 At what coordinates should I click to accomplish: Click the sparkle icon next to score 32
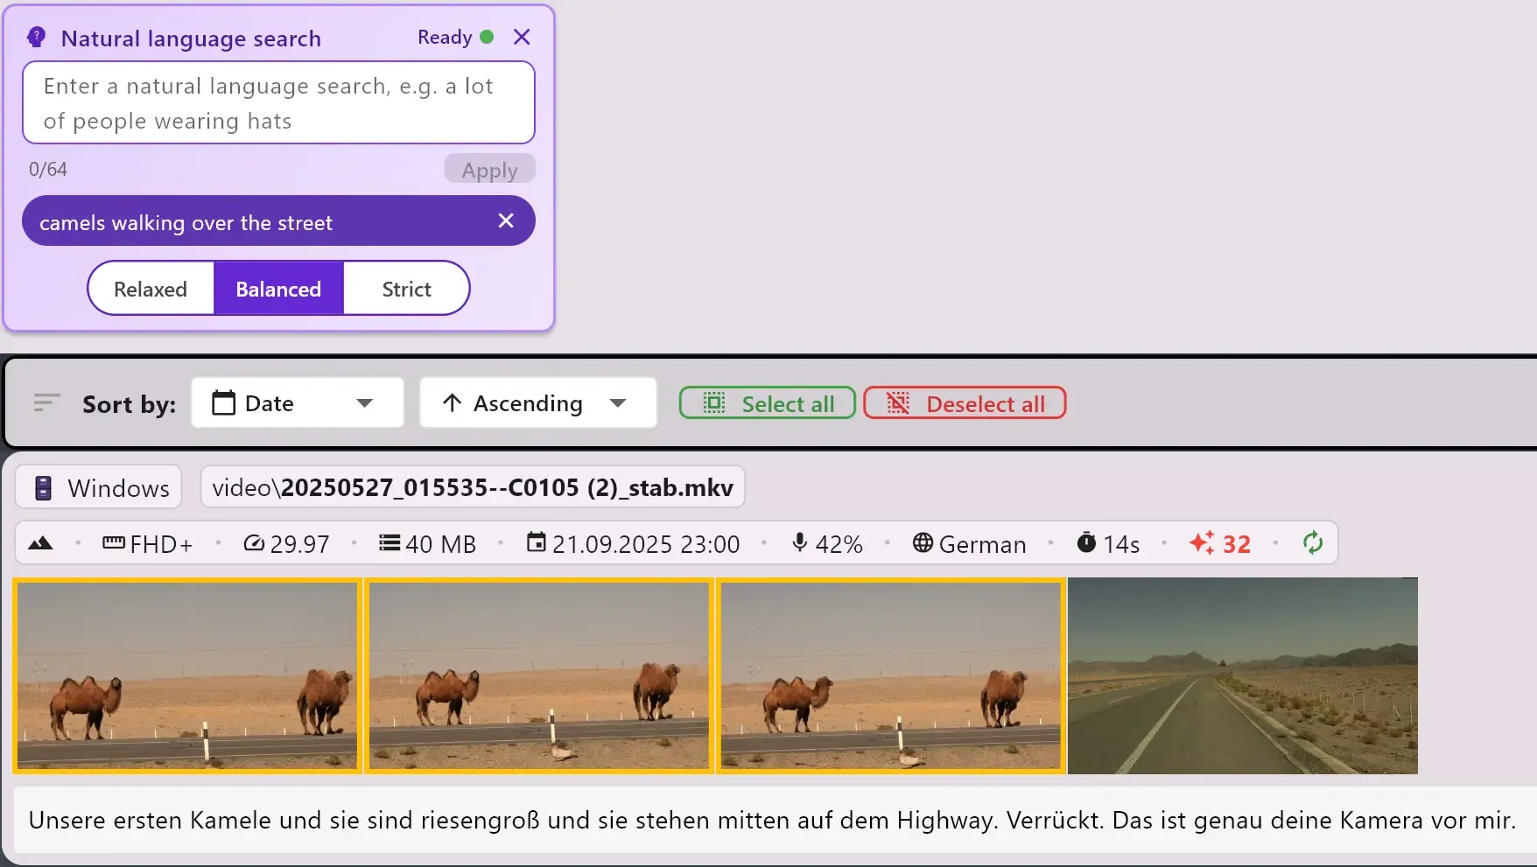[1203, 542]
